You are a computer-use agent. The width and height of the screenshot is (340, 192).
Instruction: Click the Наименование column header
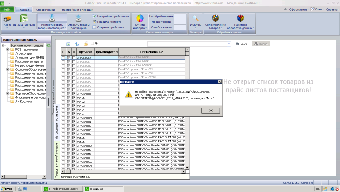[152, 52]
